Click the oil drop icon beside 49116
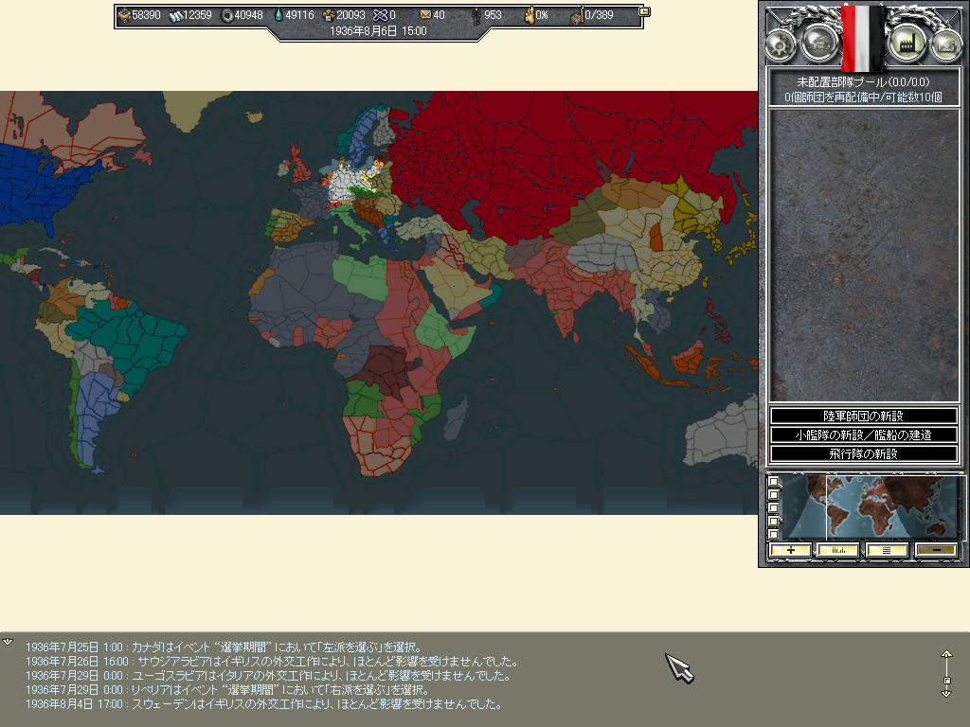The image size is (970, 727). tap(278, 15)
